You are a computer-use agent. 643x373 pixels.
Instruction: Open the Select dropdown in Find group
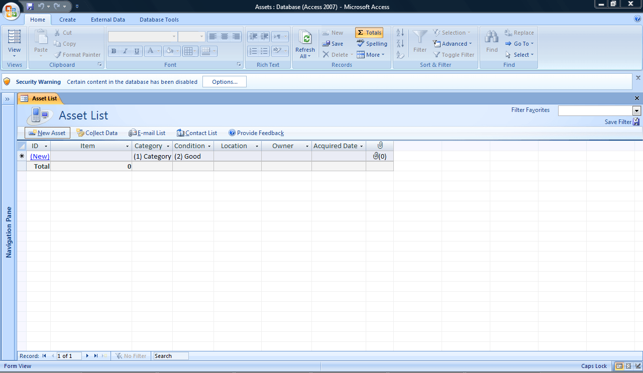519,55
